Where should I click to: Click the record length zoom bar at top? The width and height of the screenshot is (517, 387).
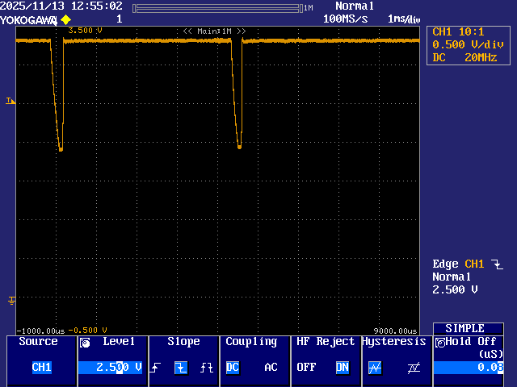point(218,8)
